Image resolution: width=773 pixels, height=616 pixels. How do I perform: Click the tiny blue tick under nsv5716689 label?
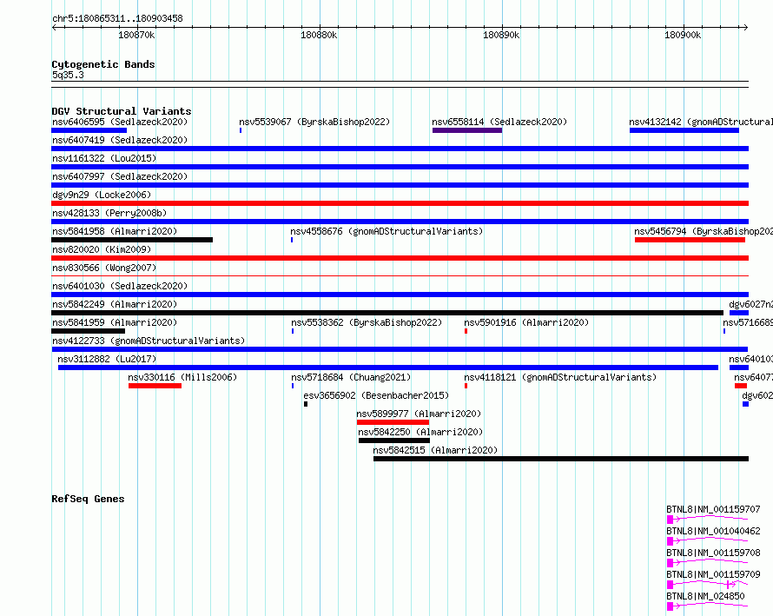click(724, 331)
